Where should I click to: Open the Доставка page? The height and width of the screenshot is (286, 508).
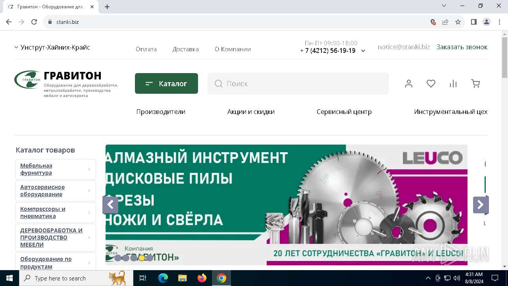185,49
